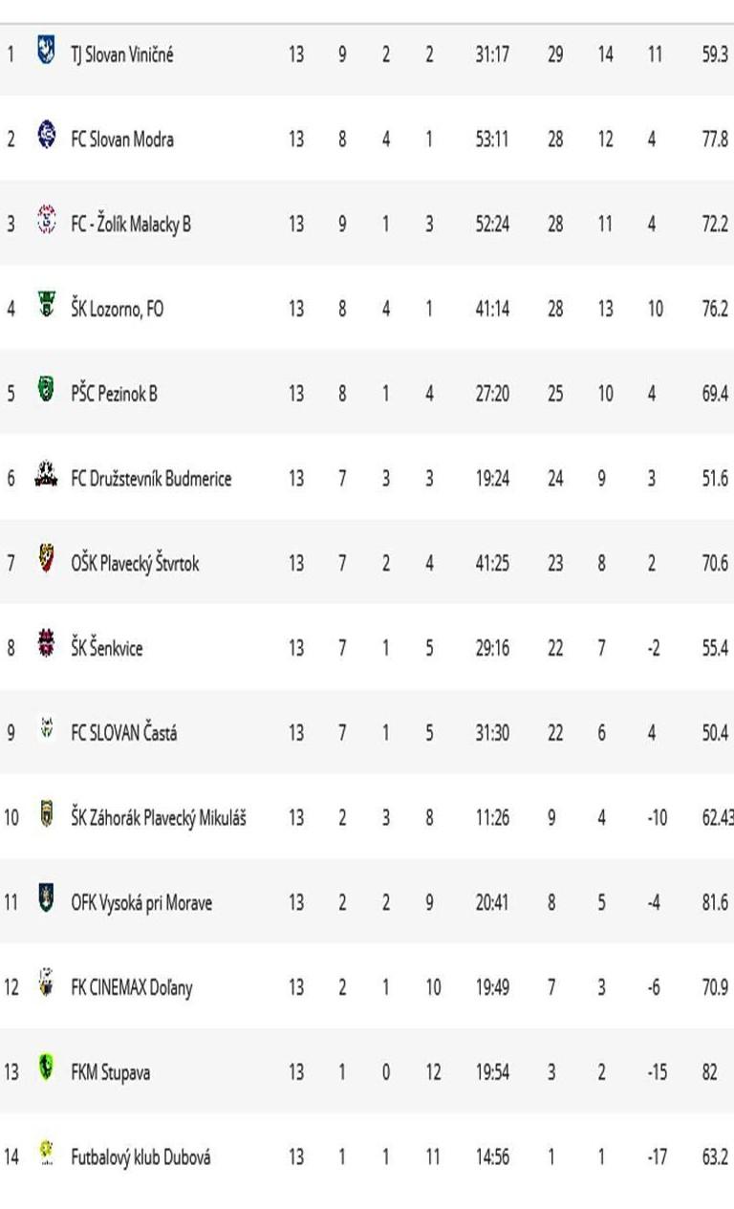Click the ŠK Lozorno green club crest
Viewport: 734px width, 1209px height.
(45, 305)
